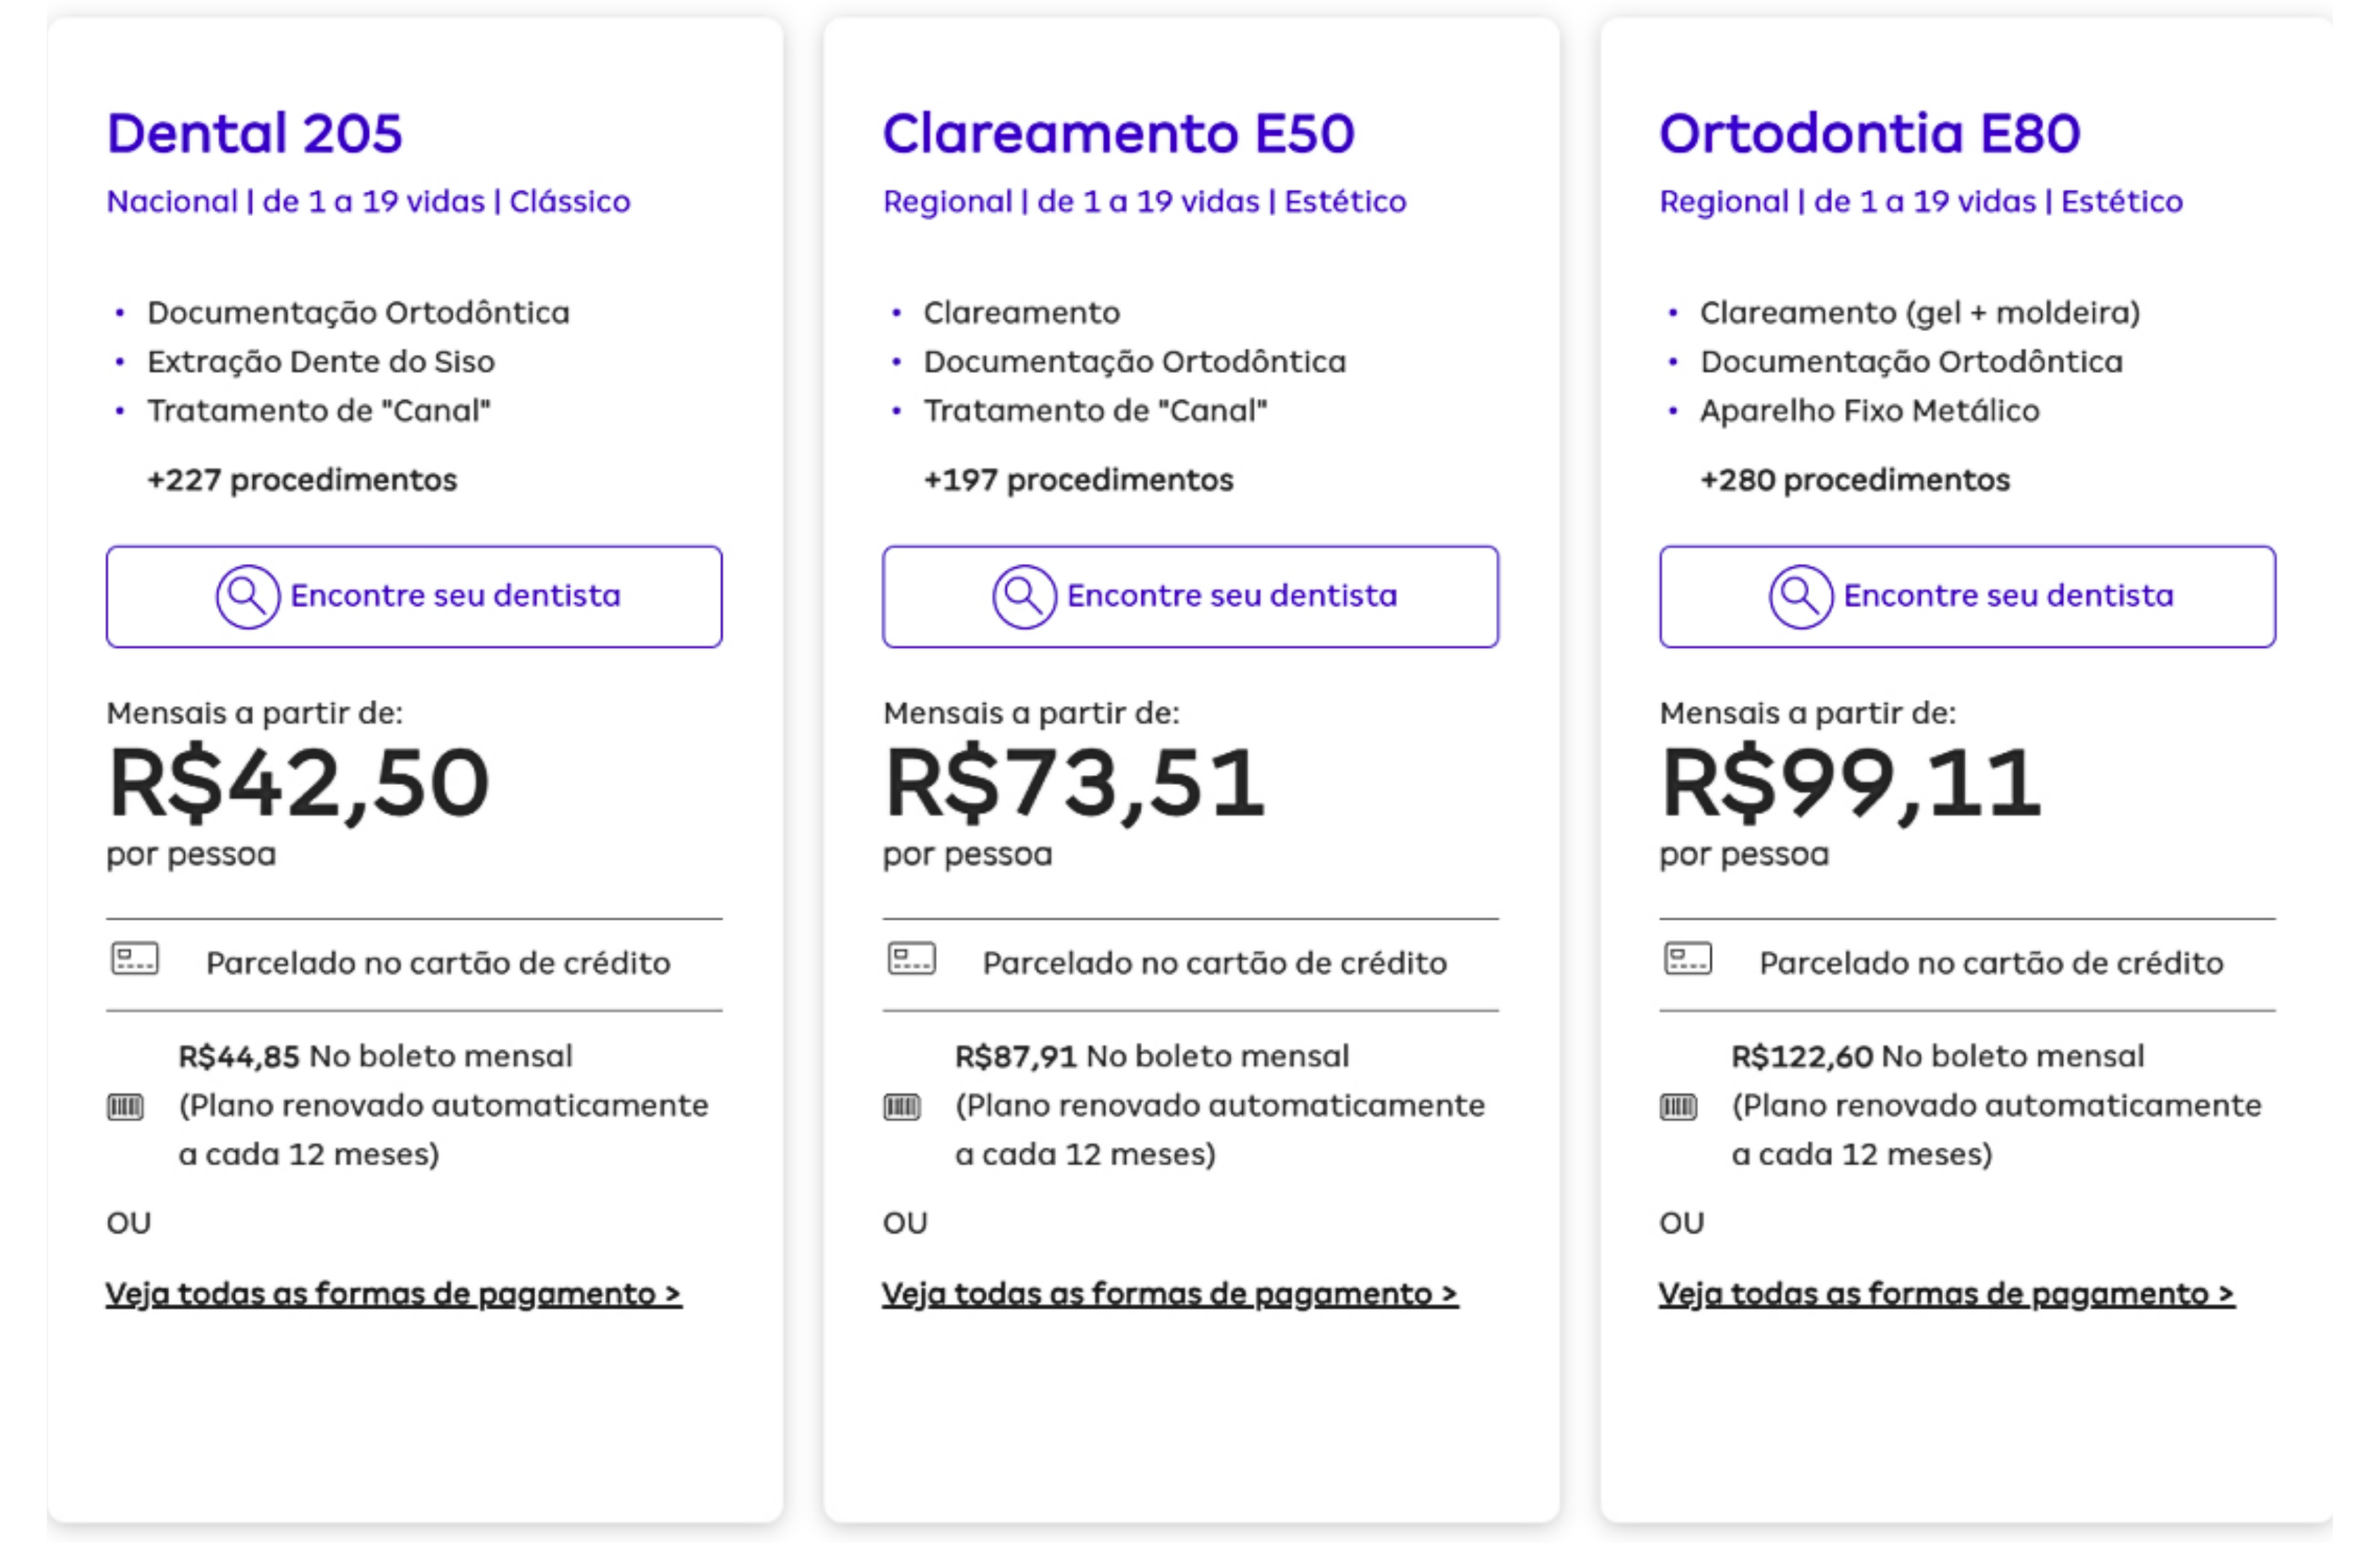Click boleto barcode icon in Clareamento E50 card

pyautogui.click(x=902, y=1107)
